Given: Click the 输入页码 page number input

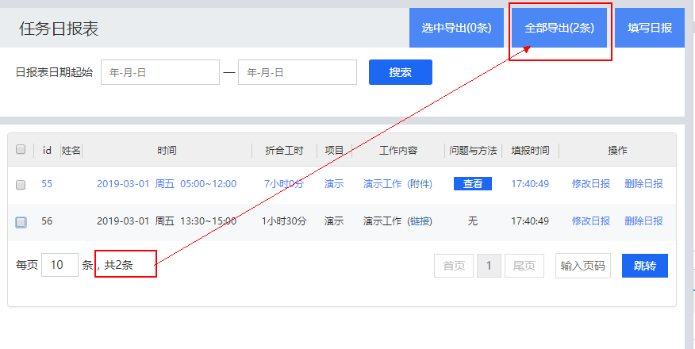Looking at the screenshot, I should [x=583, y=266].
